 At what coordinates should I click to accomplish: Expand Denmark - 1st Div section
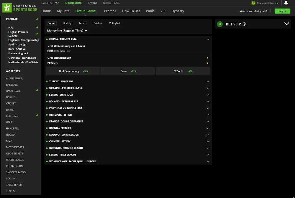(x=208, y=115)
